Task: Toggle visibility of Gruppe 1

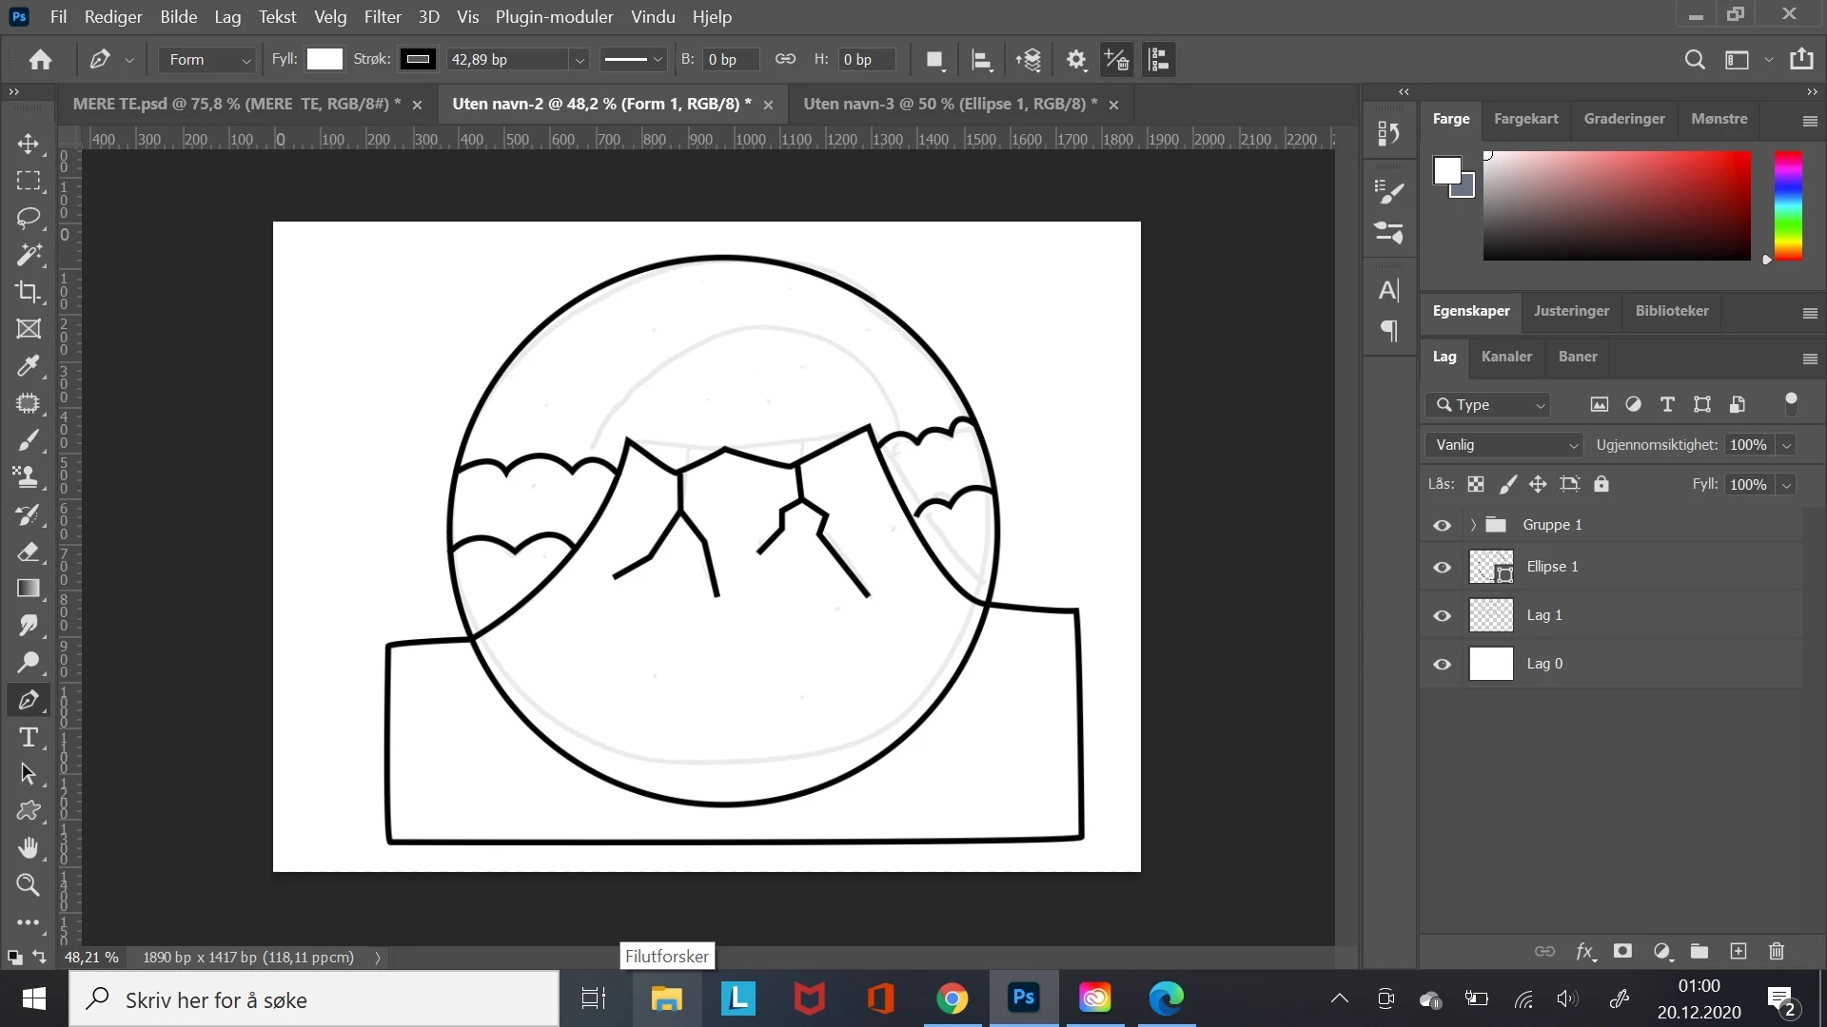Action: tap(1443, 526)
